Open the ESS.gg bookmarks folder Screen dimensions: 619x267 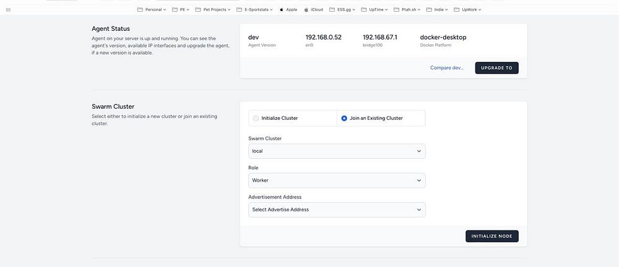pos(342,10)
